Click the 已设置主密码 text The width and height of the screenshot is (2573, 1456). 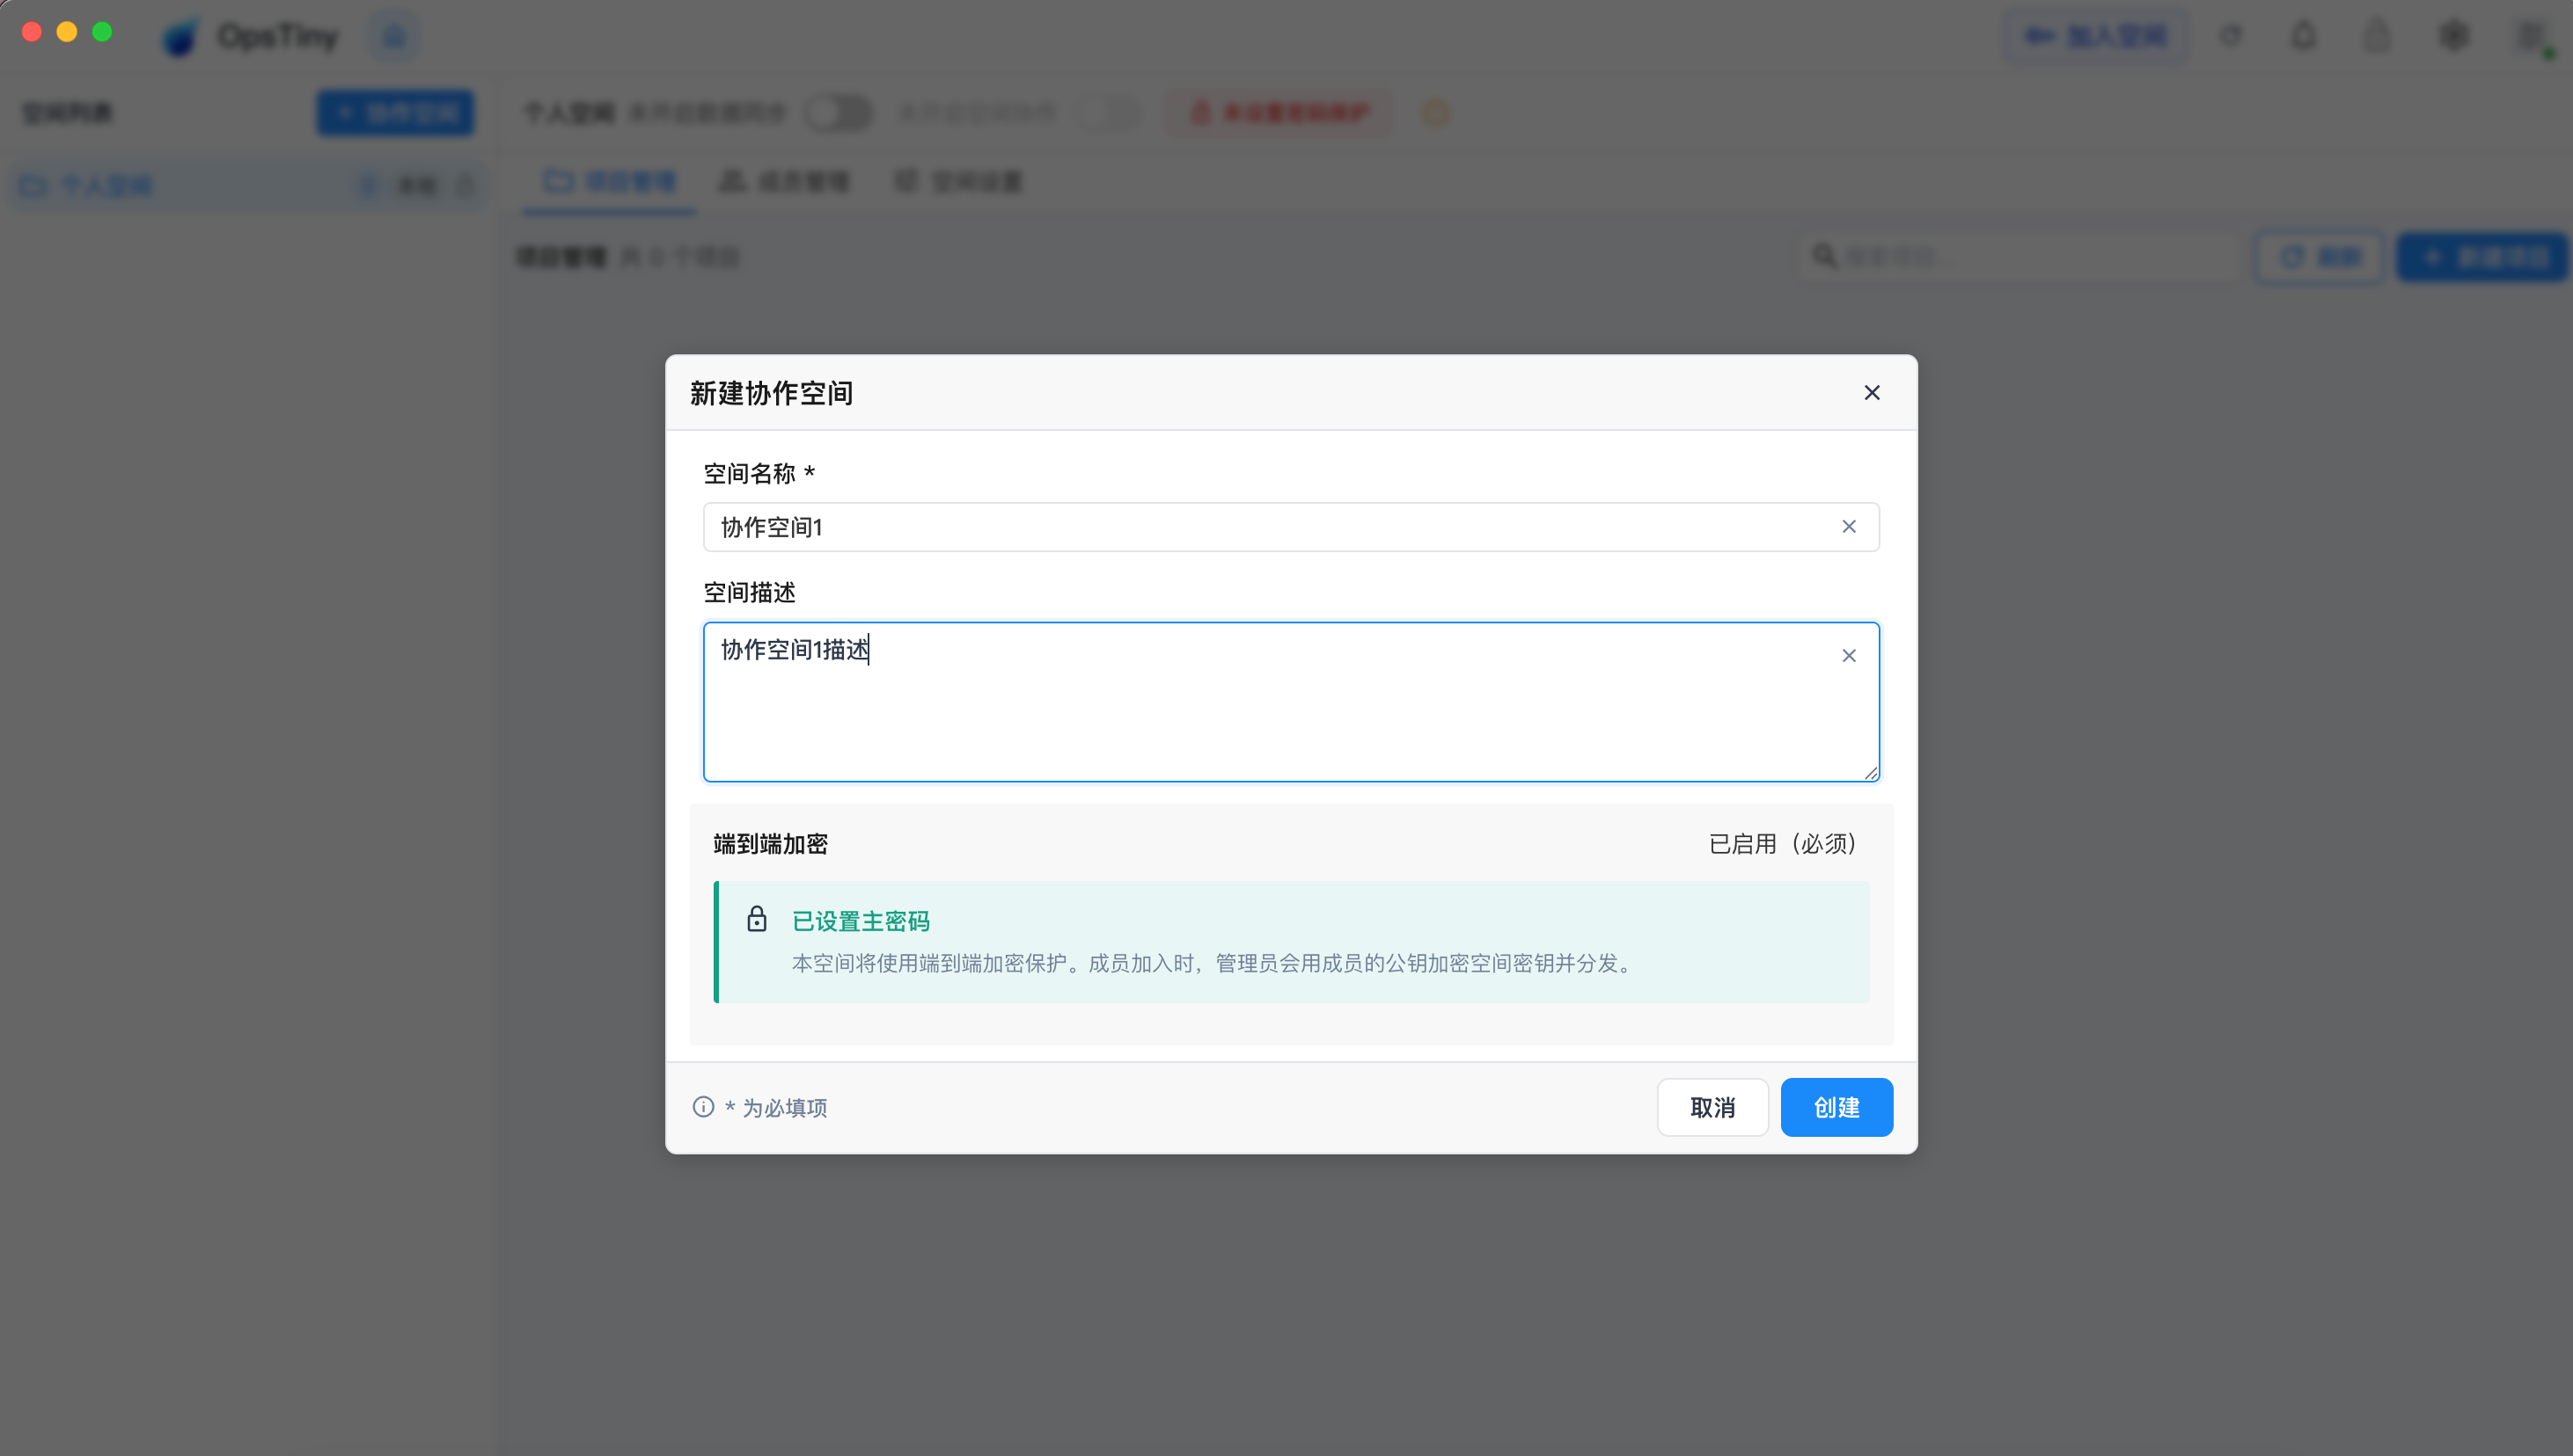click(x=861, y=921)
